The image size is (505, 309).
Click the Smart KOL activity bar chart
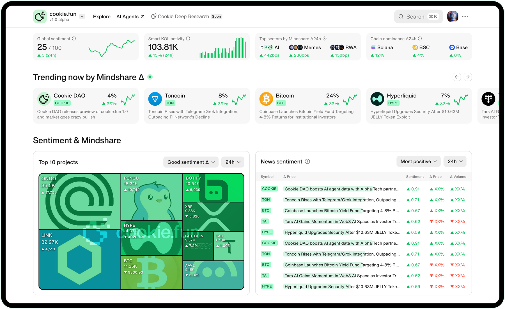(222, 48)
